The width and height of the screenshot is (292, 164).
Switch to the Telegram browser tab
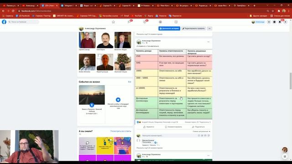click(x=69, y=5)
